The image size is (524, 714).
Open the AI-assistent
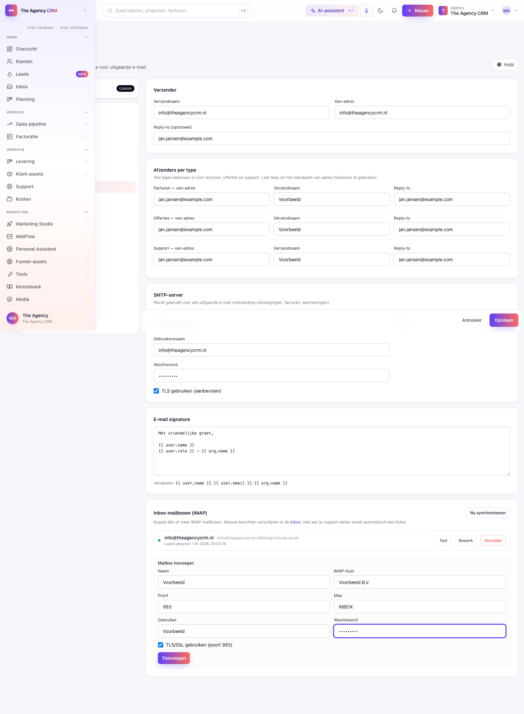(x=332, y=11)
